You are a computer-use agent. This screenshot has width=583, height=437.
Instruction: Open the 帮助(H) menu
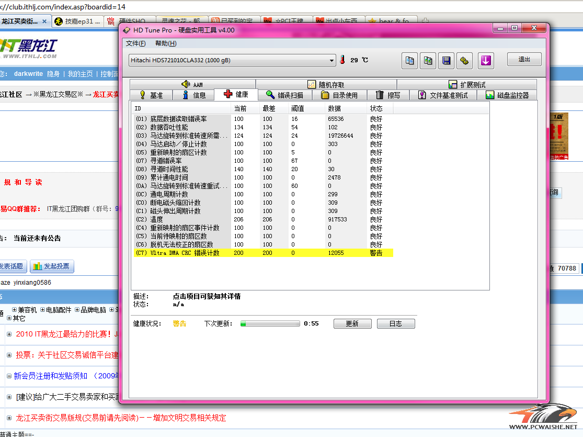166,43
